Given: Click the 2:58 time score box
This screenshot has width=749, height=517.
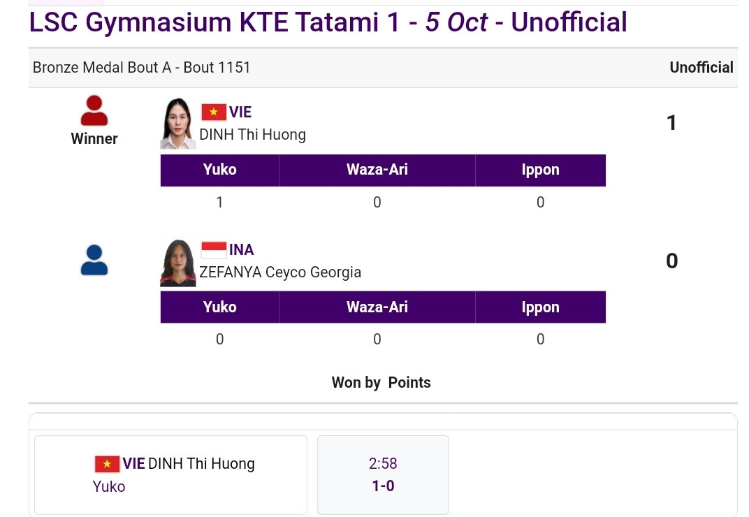Looking at the screenshot, I should coord(383,474).
